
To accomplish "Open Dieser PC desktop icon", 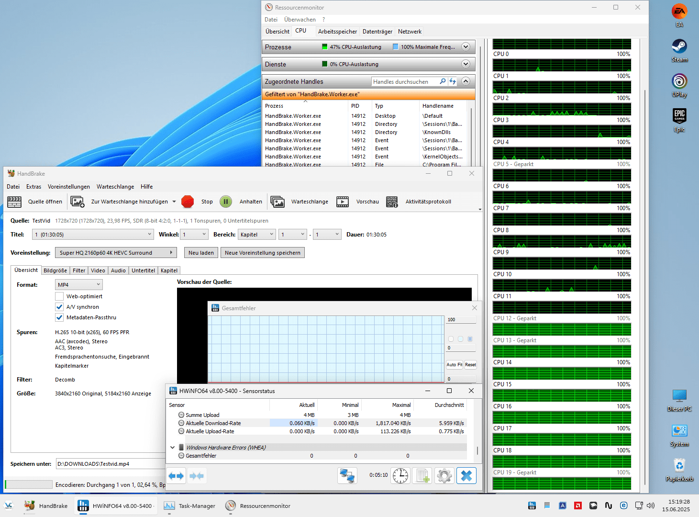I will click(679, 400).
